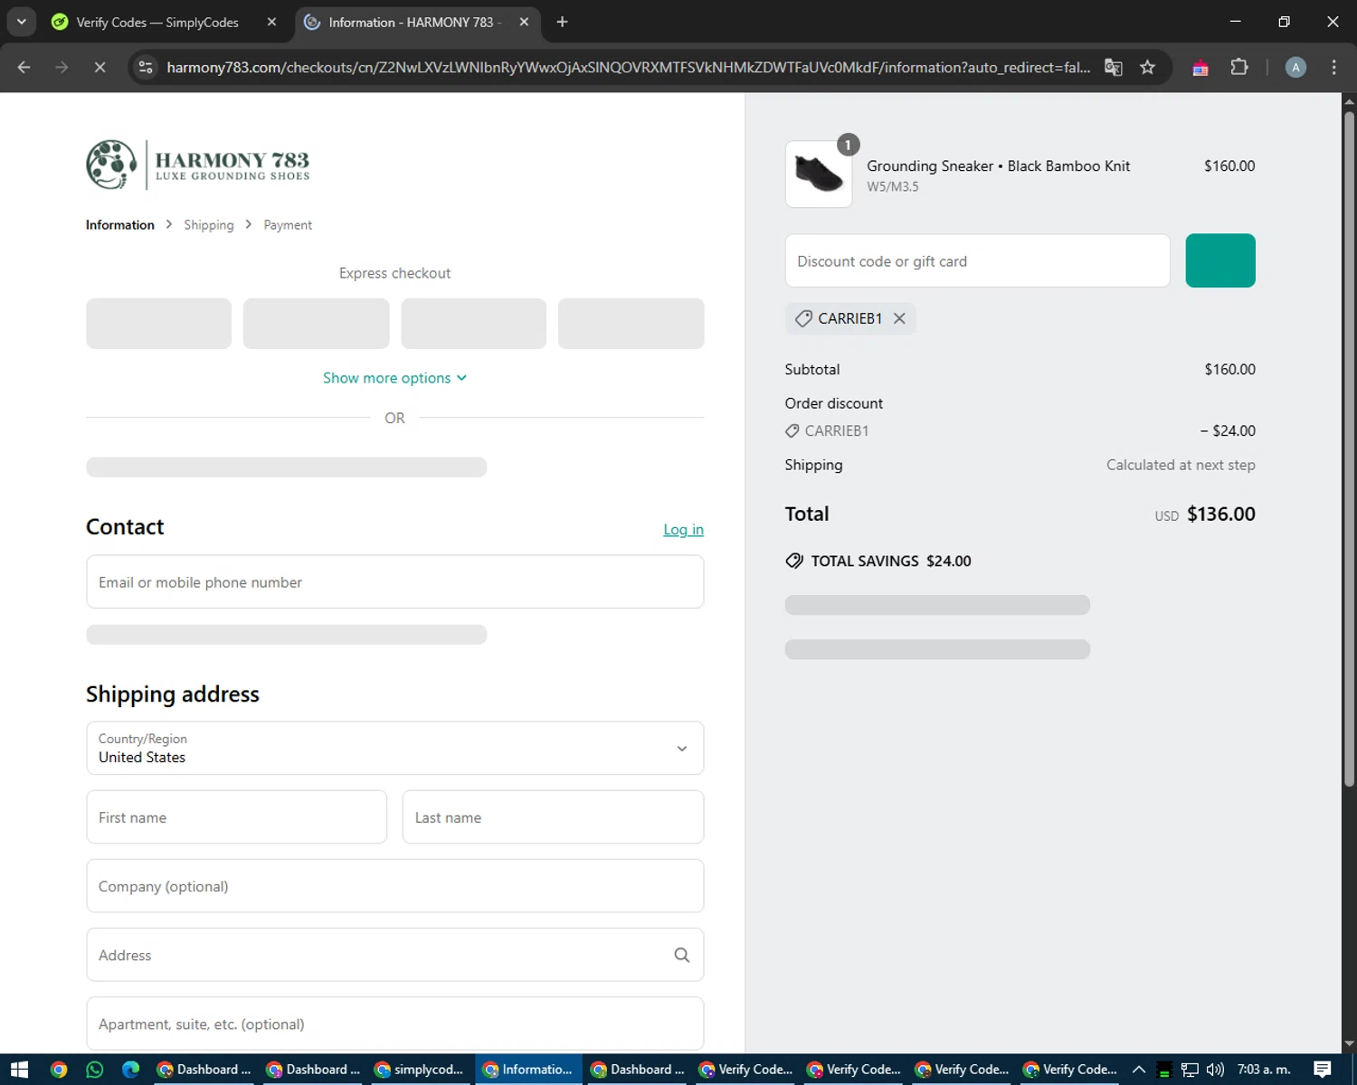Image resolution: width=1357 pixels, height=1085 pixels.
Task: Click the Log in link
Action: coord(683,530)
